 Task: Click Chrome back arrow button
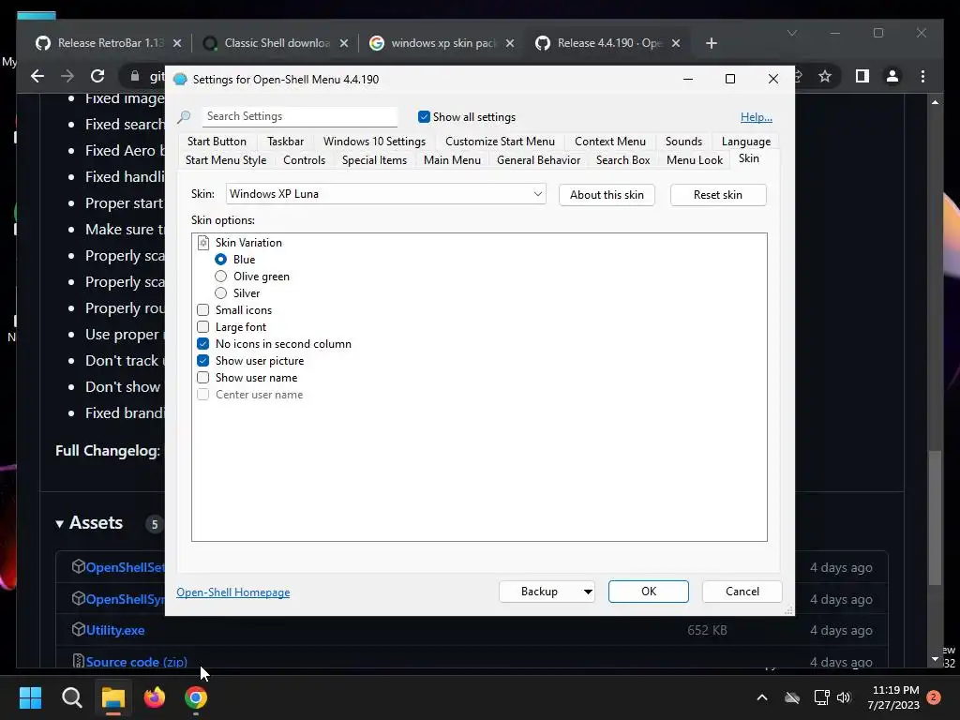(x=37, y=76)
